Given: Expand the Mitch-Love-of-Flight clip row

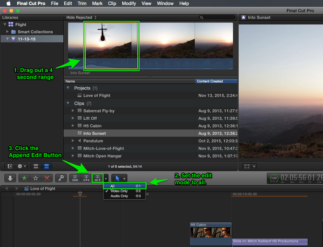Looking at the screenshot, I should [x=73, y=148].
